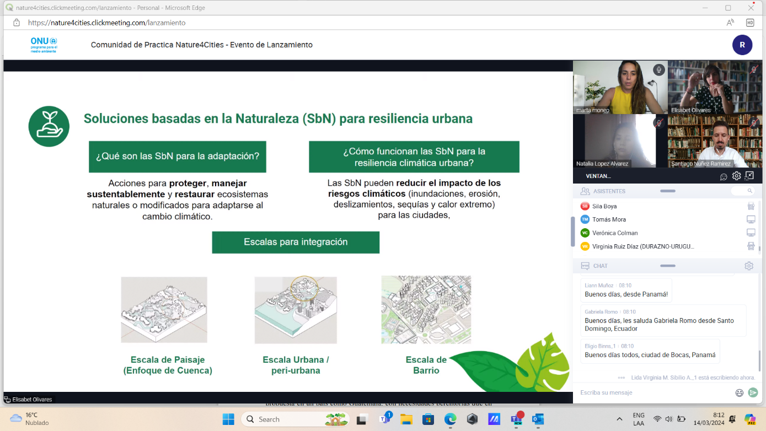
Task: Click the SB avatar badge
Action: (585, 206)
